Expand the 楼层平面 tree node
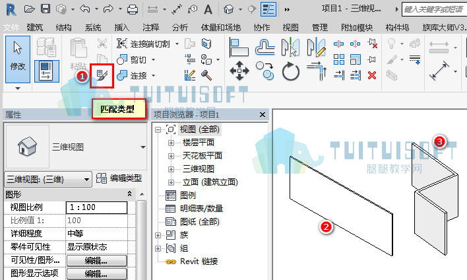Screen dimensions: 467x280 [x=171, y=143]
